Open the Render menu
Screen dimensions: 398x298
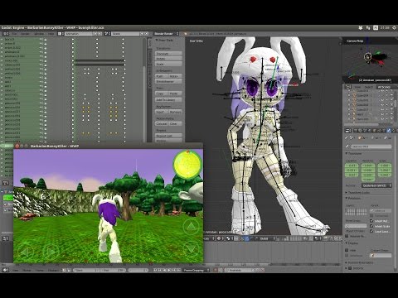point(26,34)
